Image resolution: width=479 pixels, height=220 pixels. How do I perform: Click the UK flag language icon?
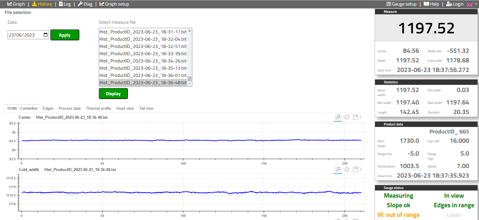click(x=469, y=4)
